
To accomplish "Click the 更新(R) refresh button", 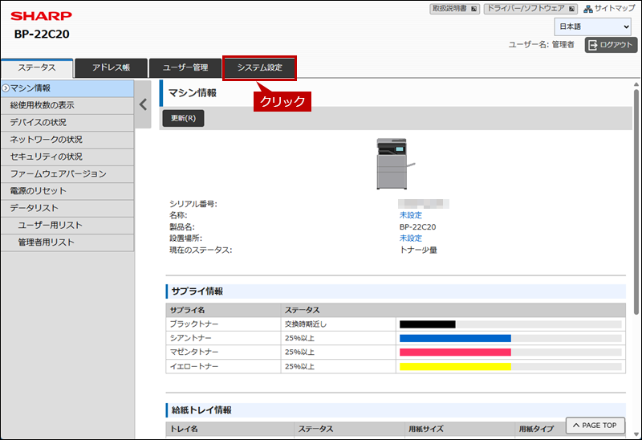I will [183, 118].
